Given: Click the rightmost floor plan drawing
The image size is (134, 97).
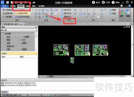Looking at the screenshot, I should [x=100, y=50].
